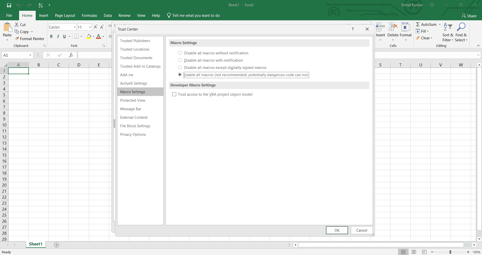Select Disable all macros except digitally signed macros
Screen dimensions: 482x255
pyautogui.click(x=180, y=67)
